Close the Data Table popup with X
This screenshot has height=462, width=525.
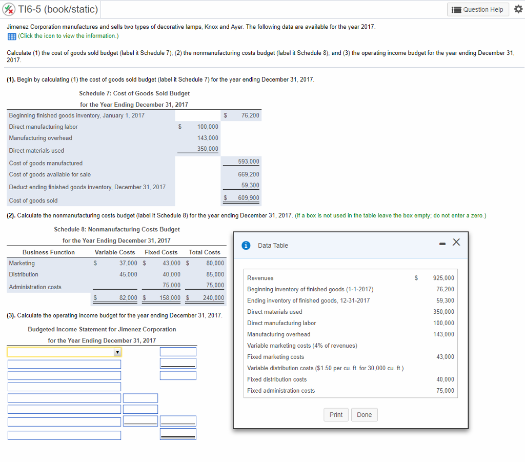pyautogui.click(x=456, y=243)
